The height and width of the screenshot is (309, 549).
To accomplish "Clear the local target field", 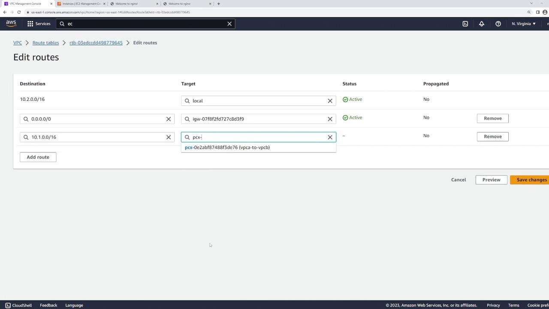I will point(330,101).
